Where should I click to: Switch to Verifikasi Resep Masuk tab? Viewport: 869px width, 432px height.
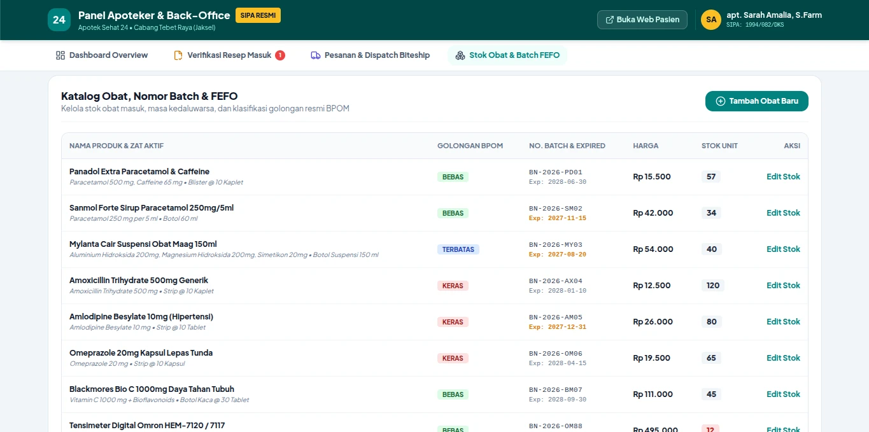pos(229,55)
